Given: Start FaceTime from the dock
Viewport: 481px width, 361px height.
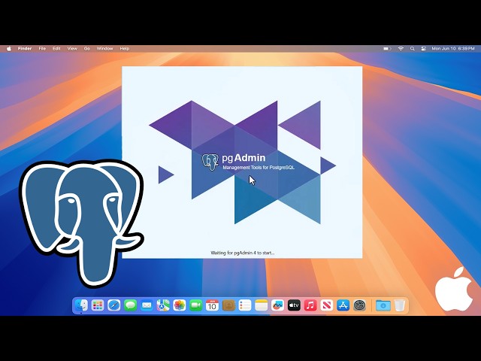Looking at the screenshot, I should click(x=195, y=305).
